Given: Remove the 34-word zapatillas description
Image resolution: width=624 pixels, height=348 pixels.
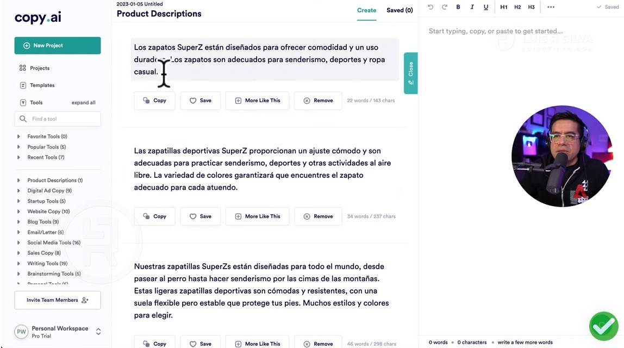Looking at the screenshot, I should [x=318, y=216].
